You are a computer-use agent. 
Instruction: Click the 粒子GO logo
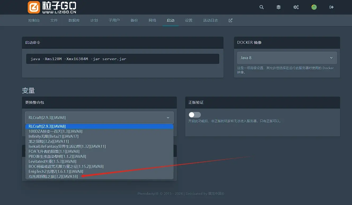click(52, 7)
